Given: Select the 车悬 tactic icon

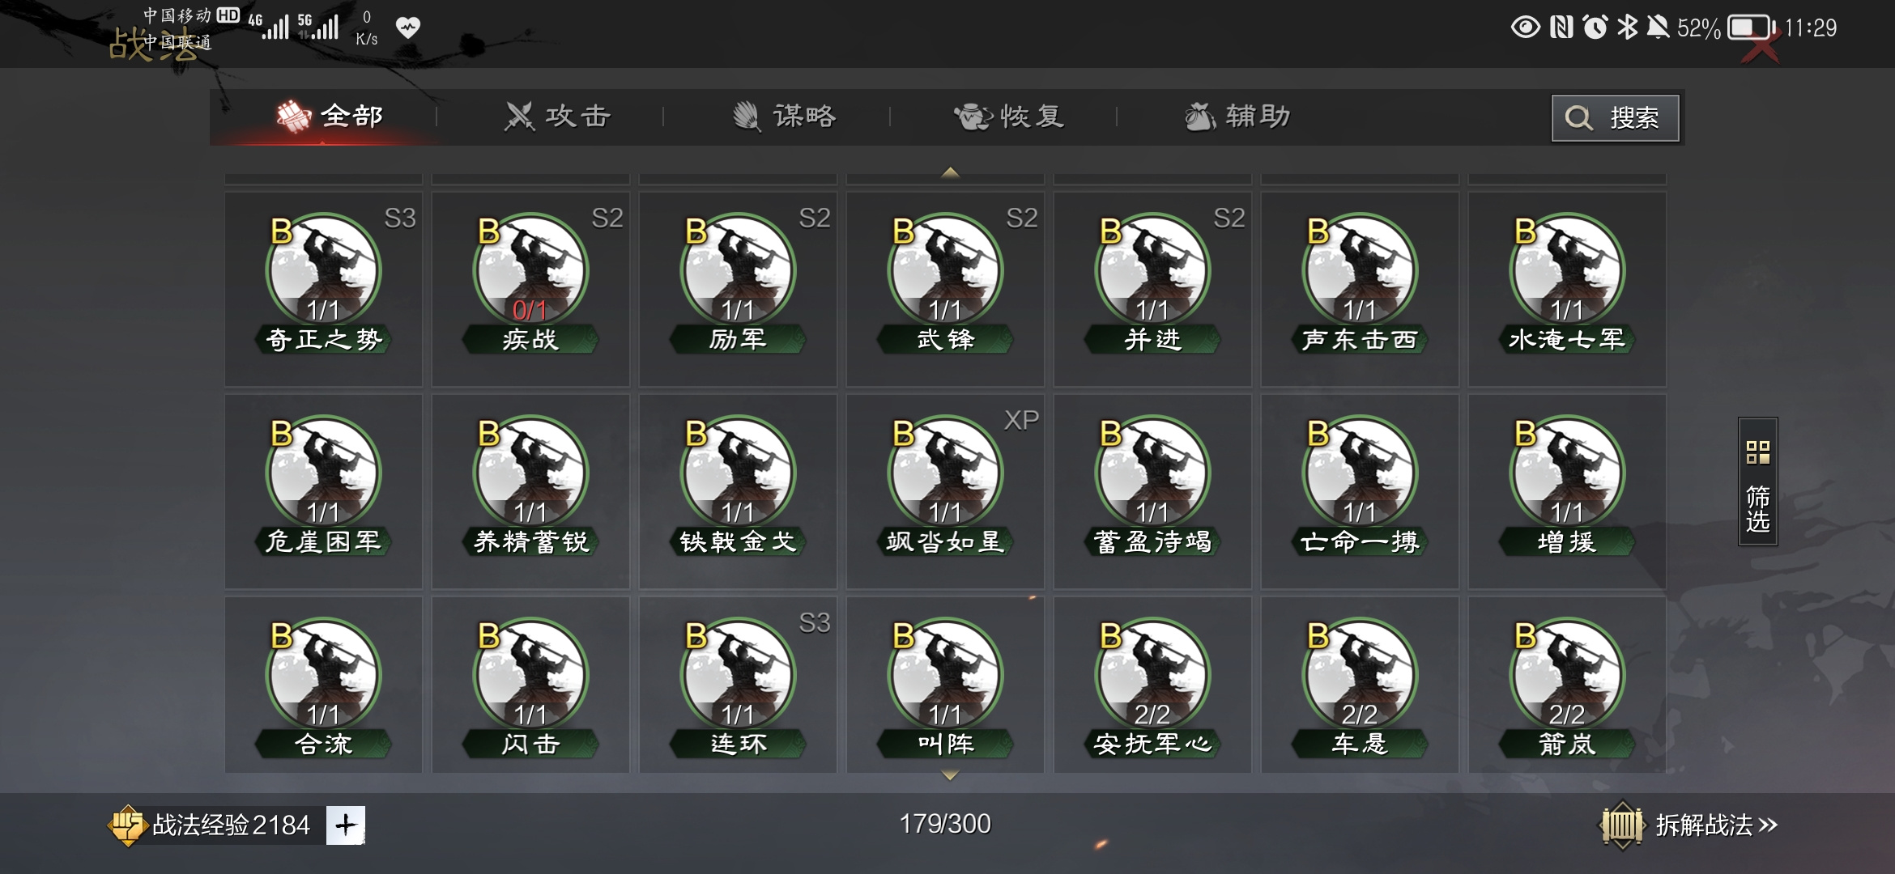Looking at the screenshot, I should coord(1360,676).
